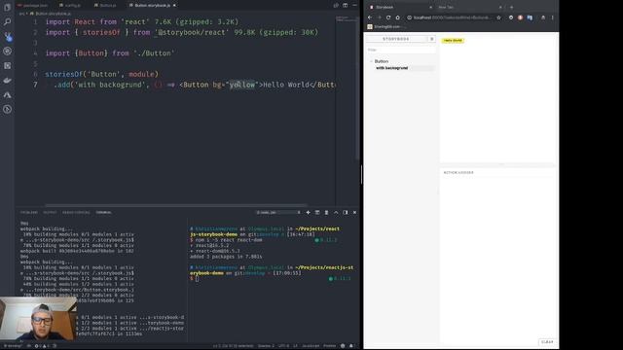Click the git branch in status bar
623x350 pixels.
tap(14, 346)
